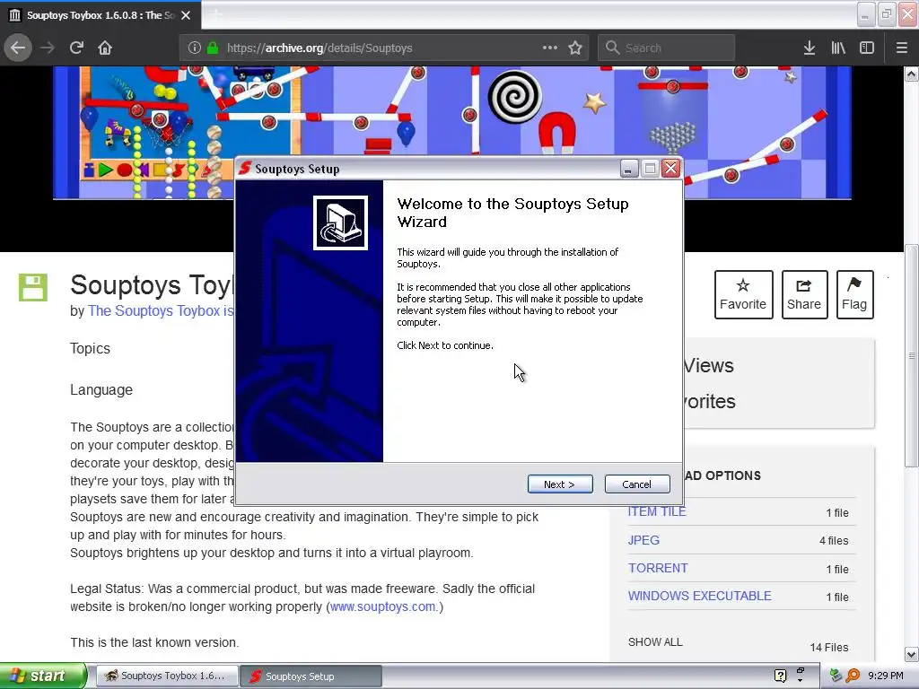Click the help question-mark tray icon
The image size is (919, 689).
(780, 676)
